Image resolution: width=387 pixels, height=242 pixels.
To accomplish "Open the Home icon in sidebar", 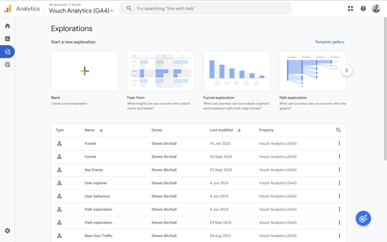I will [8, 26].
